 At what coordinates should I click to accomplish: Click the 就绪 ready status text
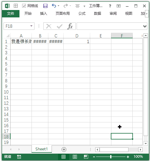click(7, 157)
